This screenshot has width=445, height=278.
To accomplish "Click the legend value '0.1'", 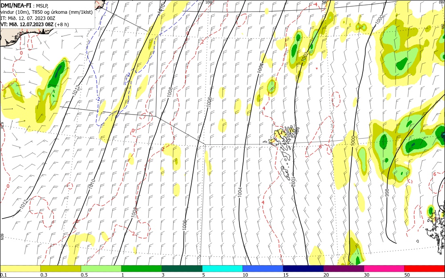I will click(4, 275).
